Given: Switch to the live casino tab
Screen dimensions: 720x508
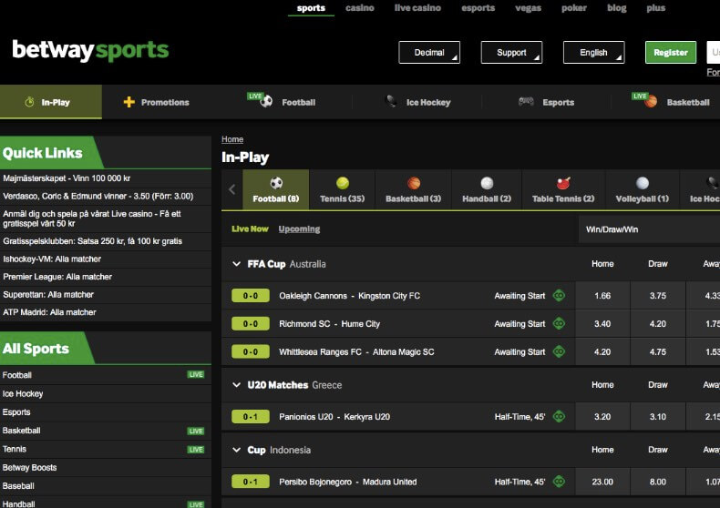Looking at the screenshot, I should pyautogui.click(x=417, y=8).
